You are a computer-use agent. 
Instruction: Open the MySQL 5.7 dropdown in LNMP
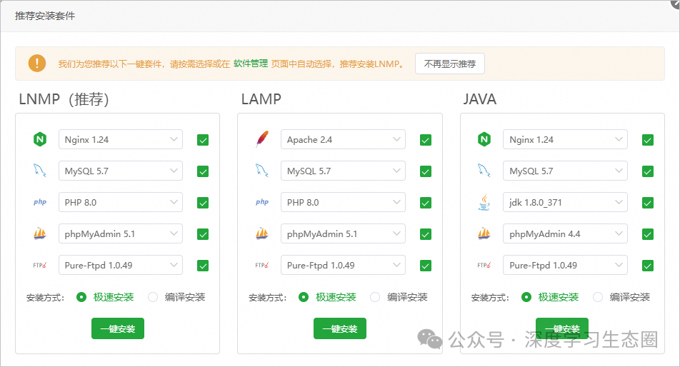(121, 171)
